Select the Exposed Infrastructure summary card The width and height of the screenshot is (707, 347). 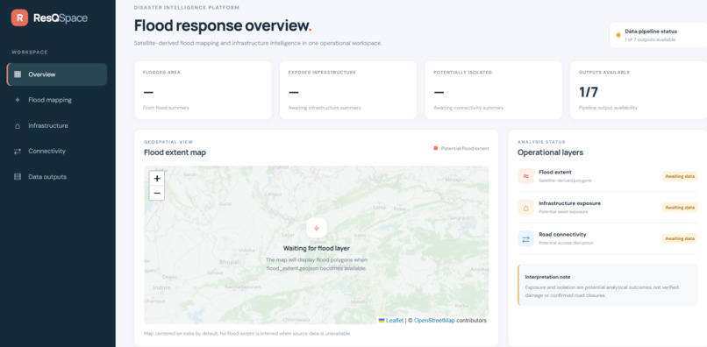pyautogui.click(x=348, y=90)
